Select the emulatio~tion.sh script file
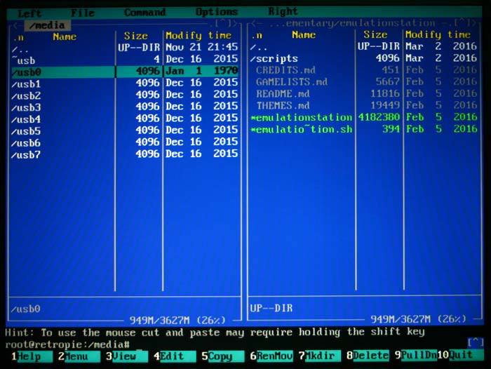491x369 pixels. click(363, 129)
